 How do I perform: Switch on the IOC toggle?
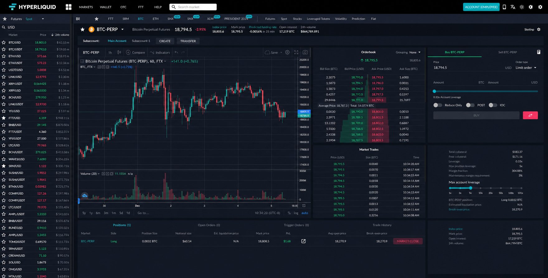point(493,105)
